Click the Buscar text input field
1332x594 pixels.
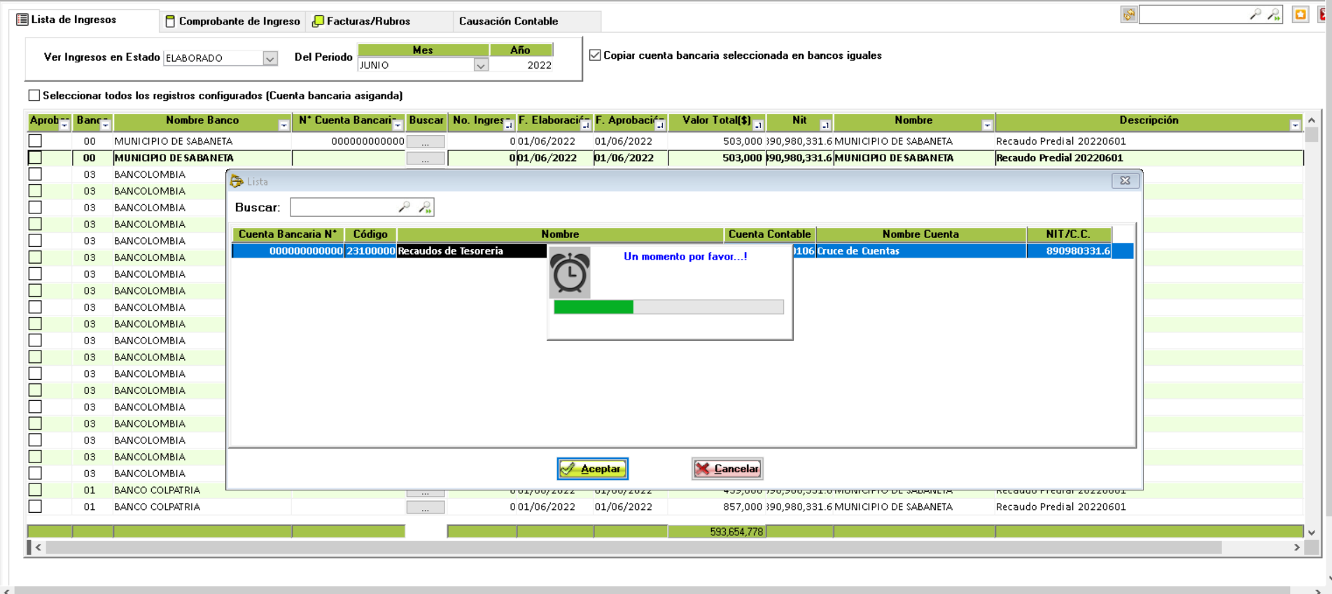tap(343, 207)
